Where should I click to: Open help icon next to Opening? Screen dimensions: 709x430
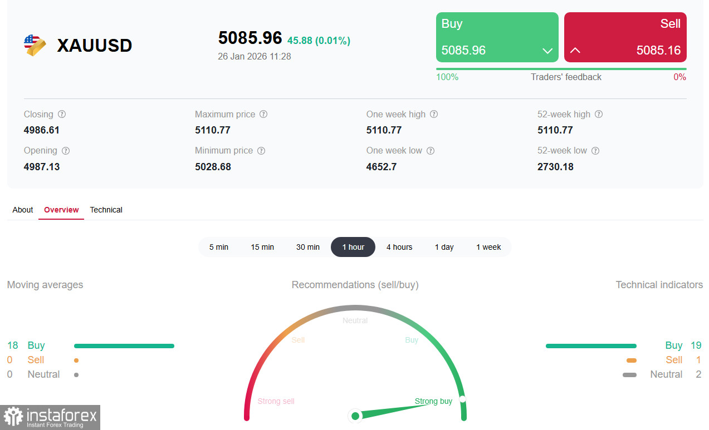(66, 151)
